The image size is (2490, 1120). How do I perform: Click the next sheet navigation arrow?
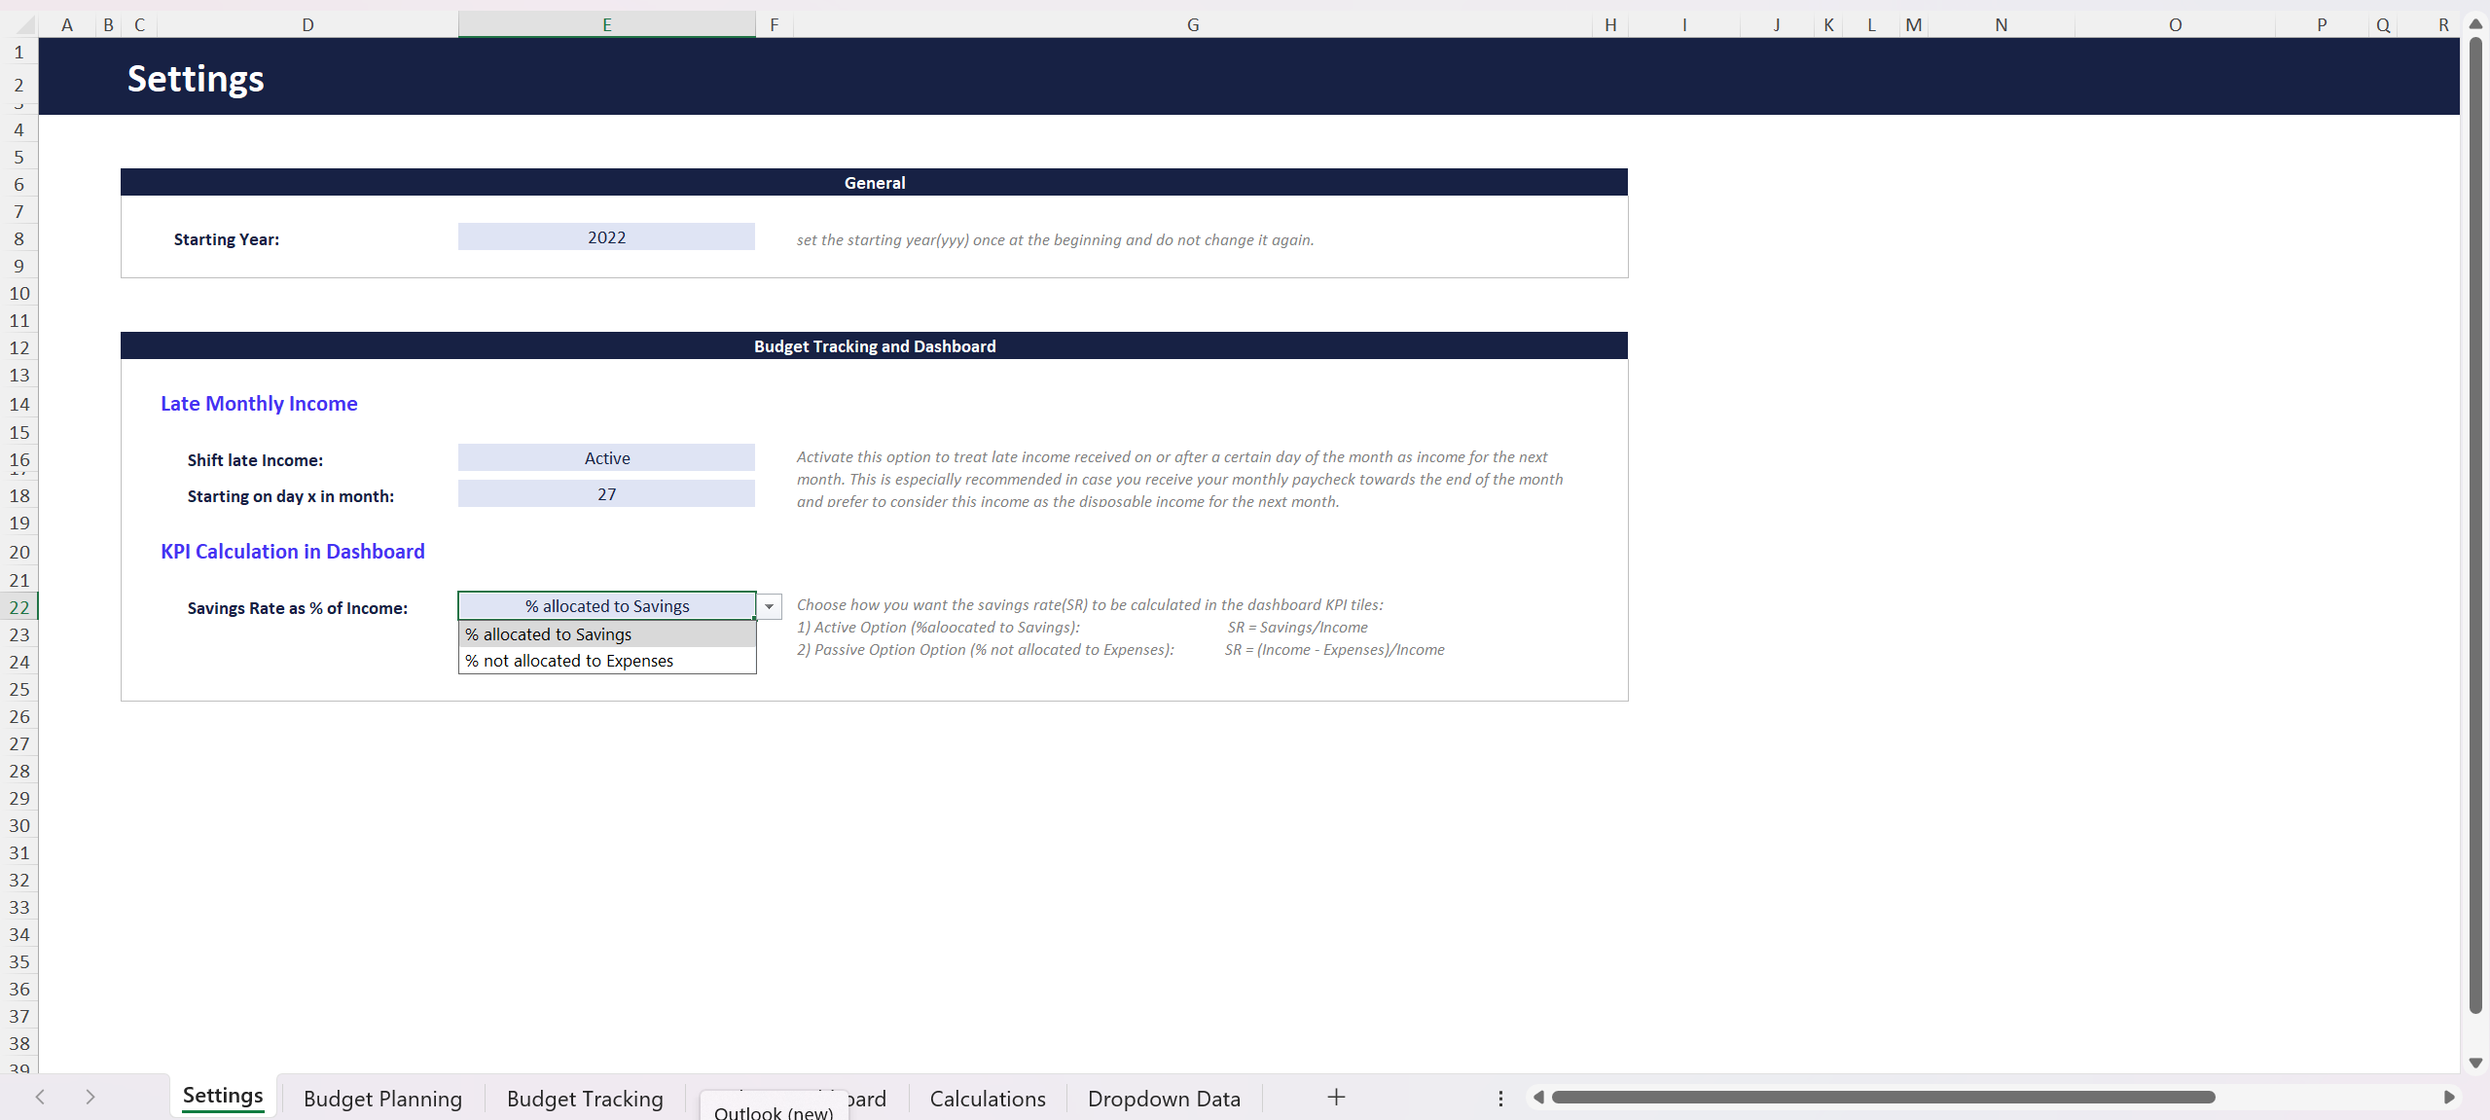(x=90, y=1097)
